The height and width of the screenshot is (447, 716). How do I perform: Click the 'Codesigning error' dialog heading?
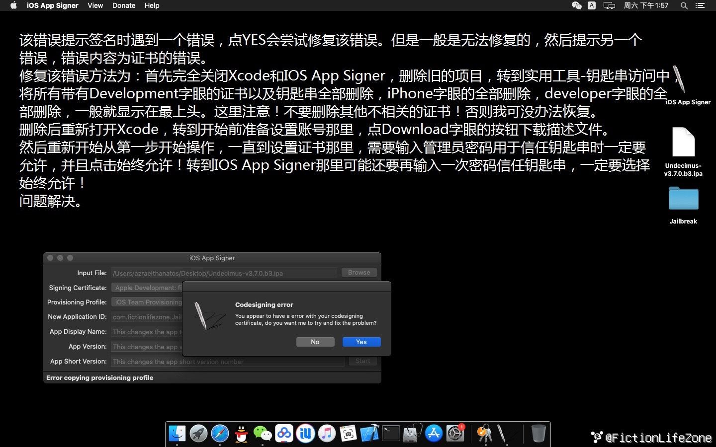(x=264, y=304)
